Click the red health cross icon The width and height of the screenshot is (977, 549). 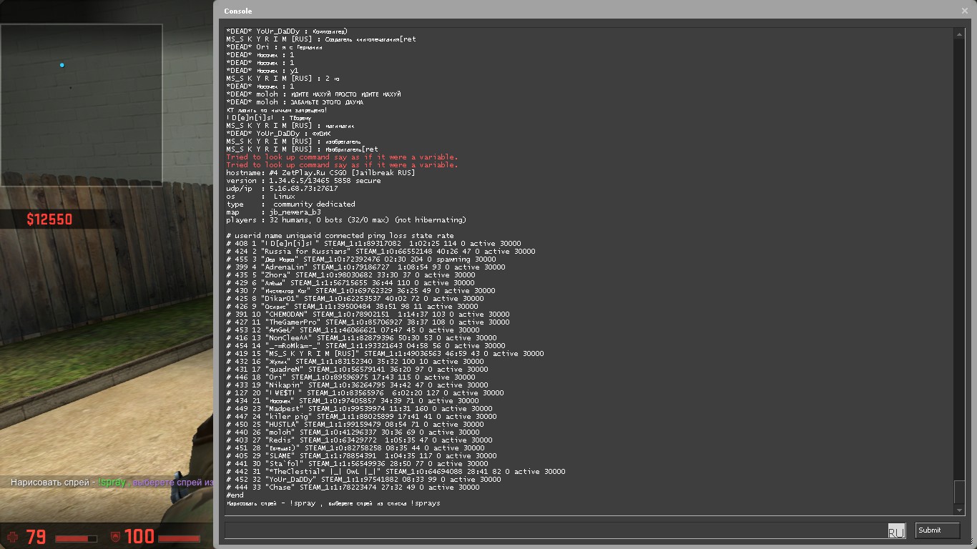point(12,536)
